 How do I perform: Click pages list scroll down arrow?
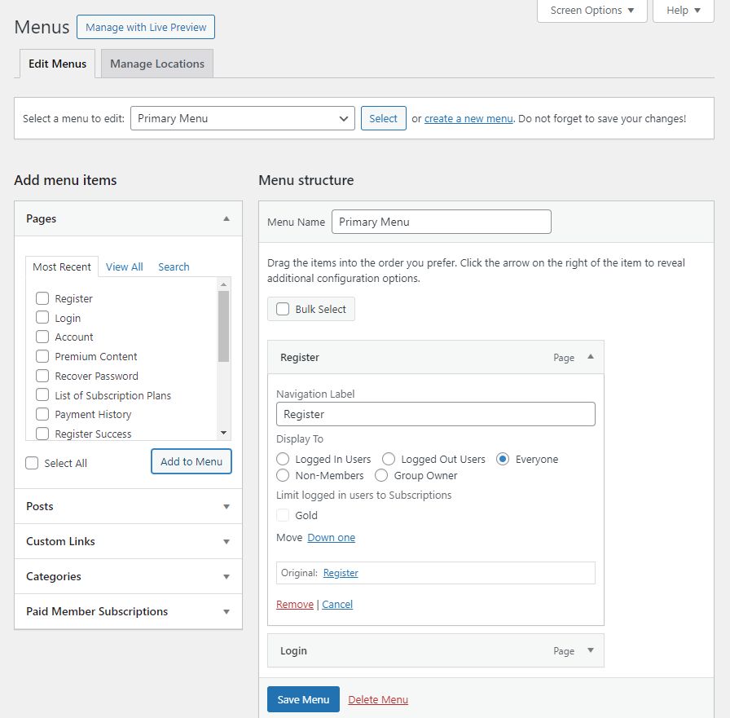coord(223,433)
